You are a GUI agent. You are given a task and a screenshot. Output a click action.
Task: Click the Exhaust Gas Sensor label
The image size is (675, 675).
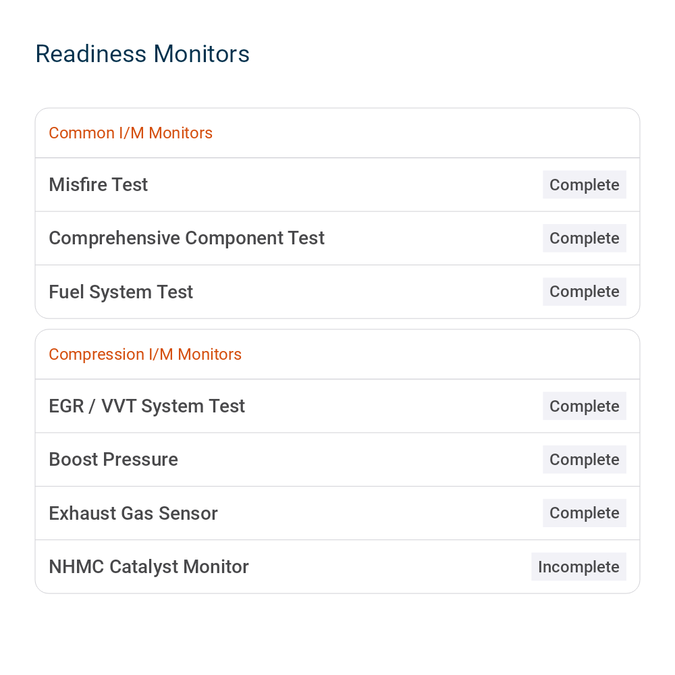coord(133,514)
